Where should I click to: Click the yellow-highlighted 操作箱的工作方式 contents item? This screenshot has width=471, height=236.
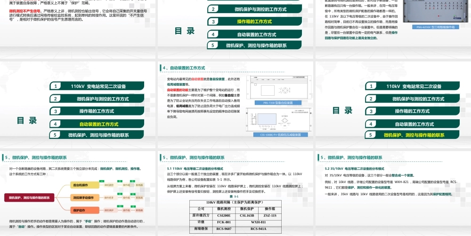(254, 22)
